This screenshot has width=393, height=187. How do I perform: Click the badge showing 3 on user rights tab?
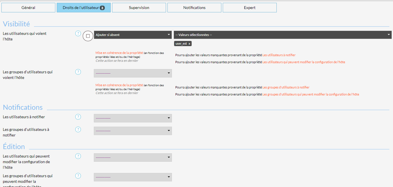click(x=102, y=8)
